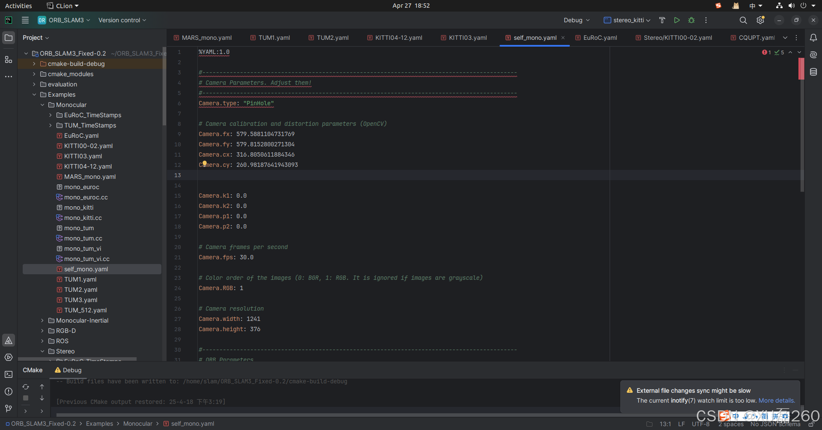The image size is (822, 430).
Task: Open the Problems tool window
Action: (9, 391)
